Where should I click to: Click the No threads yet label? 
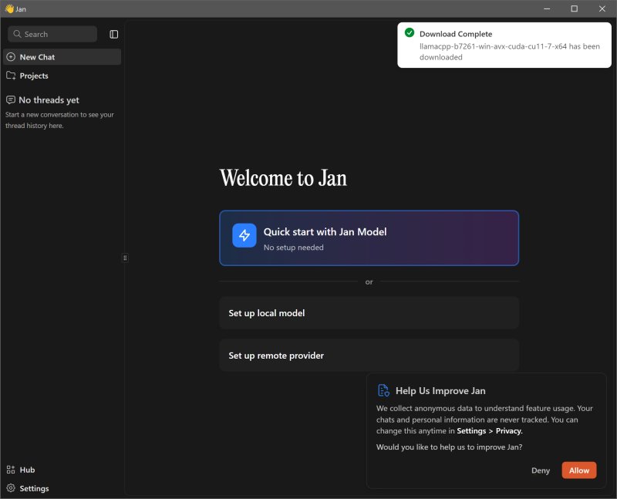[x=49, y=100]
